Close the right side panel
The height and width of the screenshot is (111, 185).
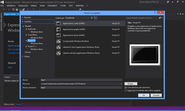183,14
